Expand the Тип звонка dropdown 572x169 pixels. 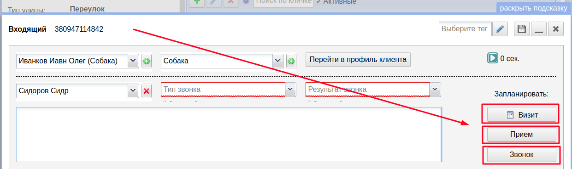coord(291,89)
